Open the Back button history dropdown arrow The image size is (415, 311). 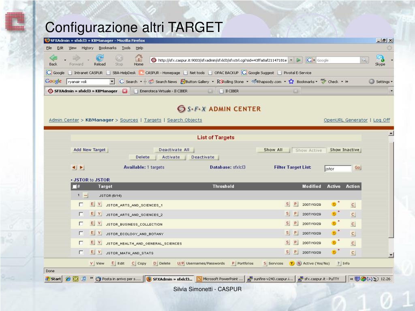tap(65, 60)
